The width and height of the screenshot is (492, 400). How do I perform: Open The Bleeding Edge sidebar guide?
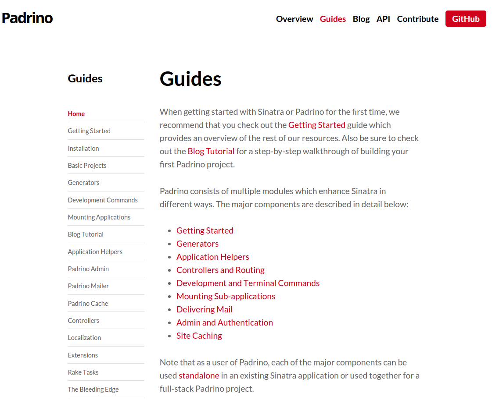(93, 389)
